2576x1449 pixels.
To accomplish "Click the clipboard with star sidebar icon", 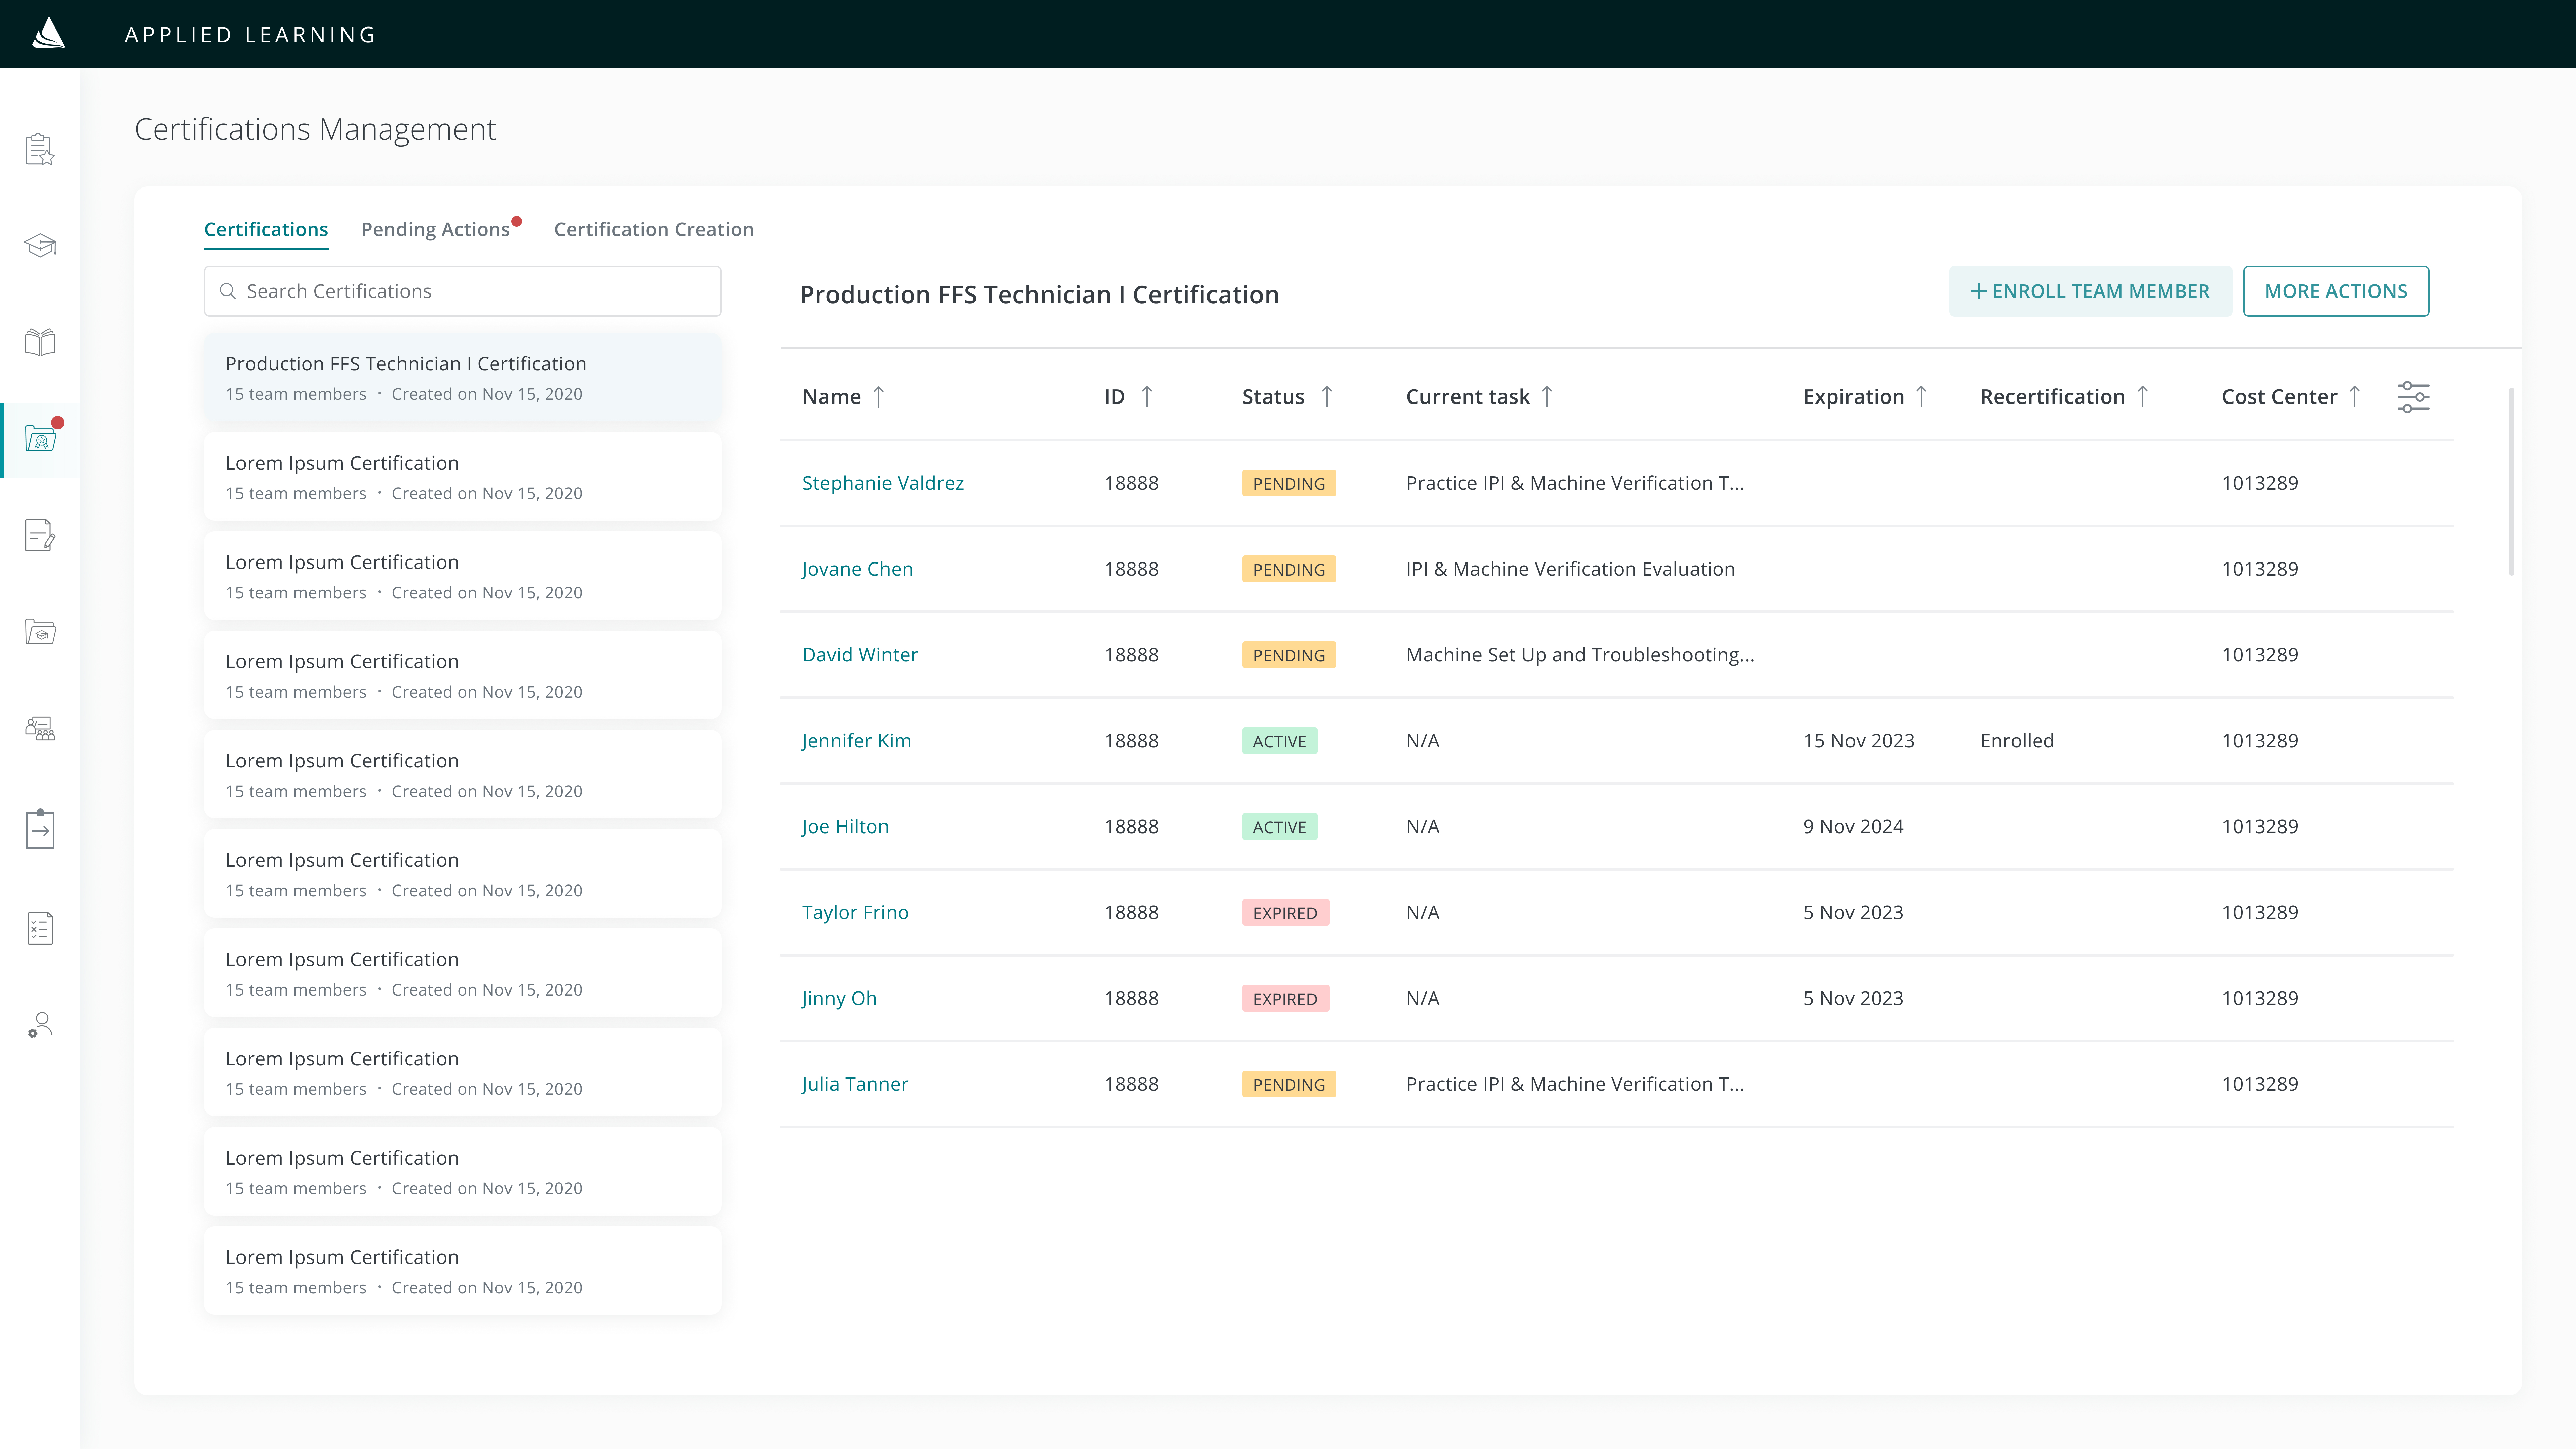I will pyautogui.click(x=40, y=149).
